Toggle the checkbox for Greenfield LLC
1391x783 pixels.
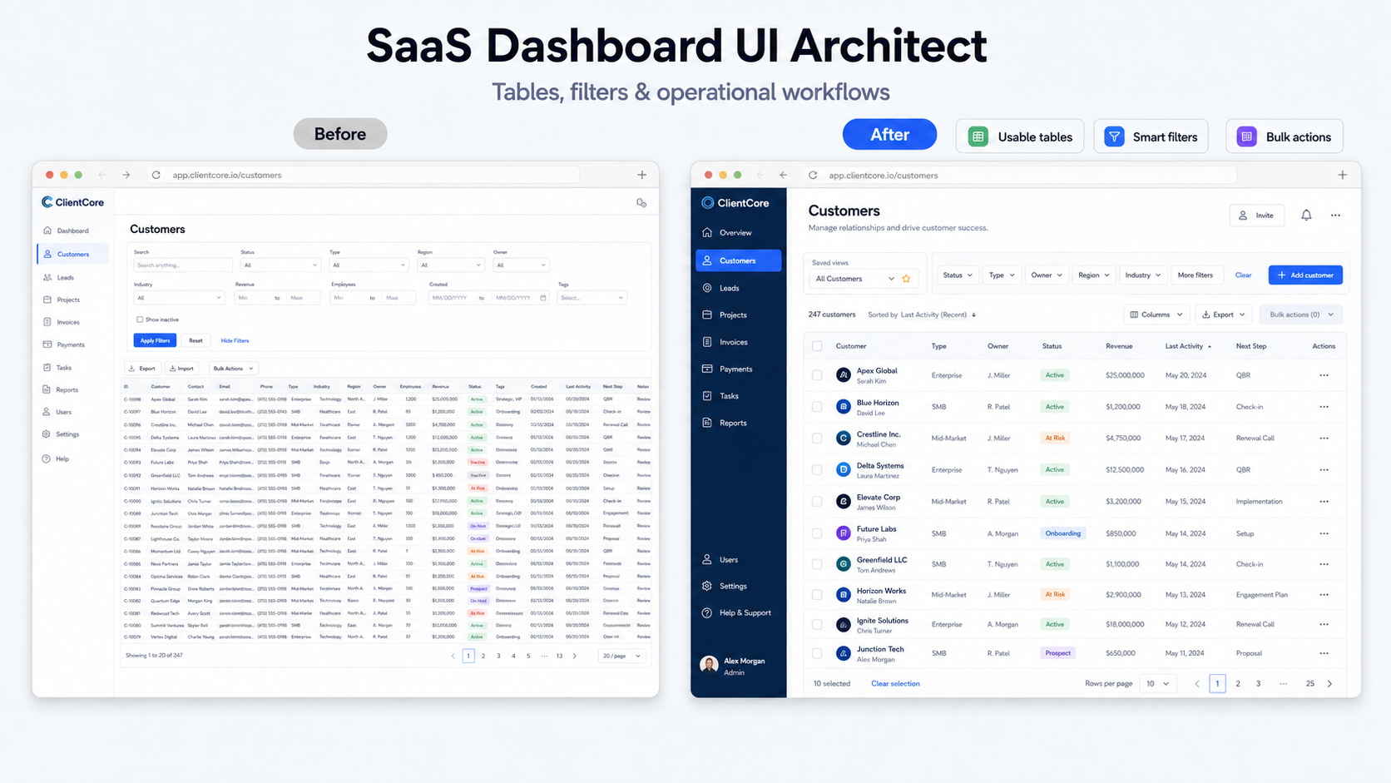817,564
